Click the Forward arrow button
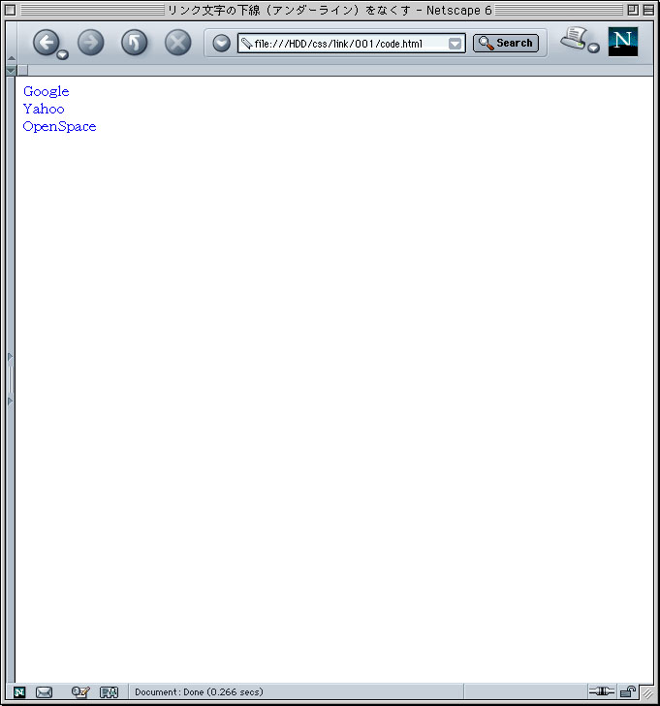This screenshot has width=660, height=706. (90, 43)
